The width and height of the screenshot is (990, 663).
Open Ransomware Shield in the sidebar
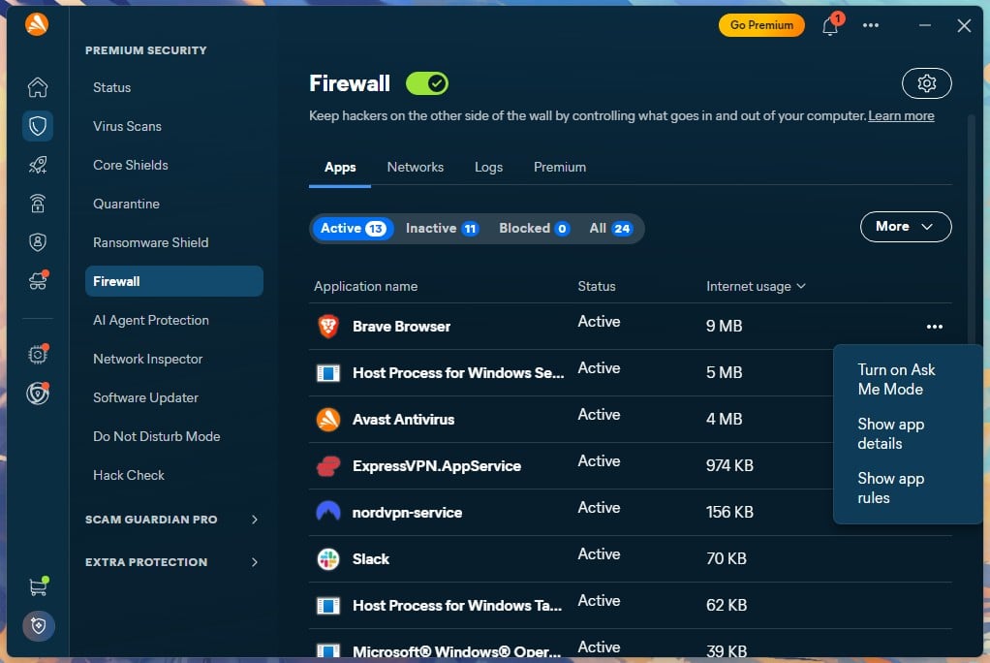pyautogui.click(x=150, y=242)
